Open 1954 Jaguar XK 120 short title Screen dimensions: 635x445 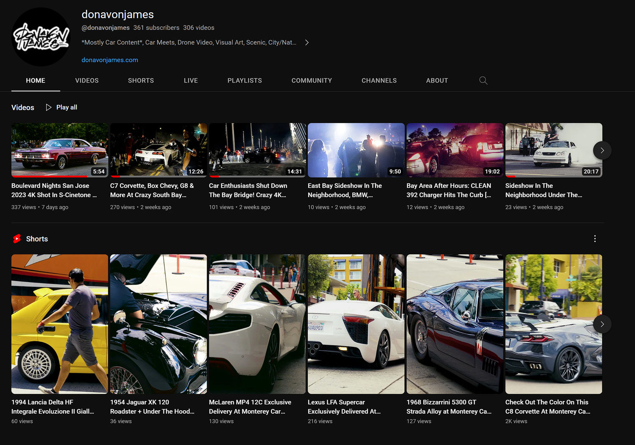(x=152, y=407)
